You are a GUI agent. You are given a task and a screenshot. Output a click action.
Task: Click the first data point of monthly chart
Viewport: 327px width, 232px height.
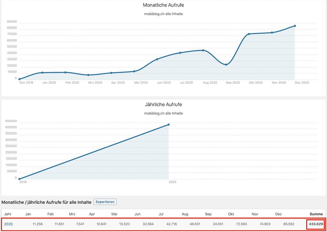pos(19,79)
